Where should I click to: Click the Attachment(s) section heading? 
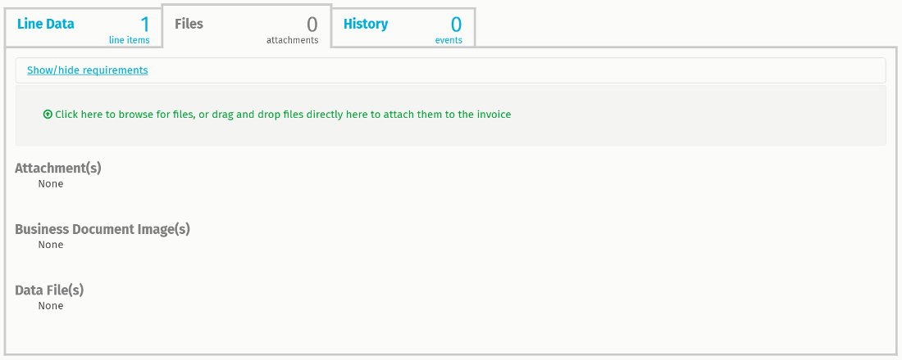click(58, 169)
